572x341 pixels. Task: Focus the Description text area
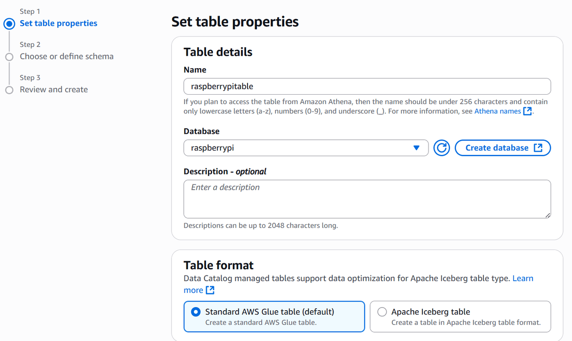pos(366,199)
